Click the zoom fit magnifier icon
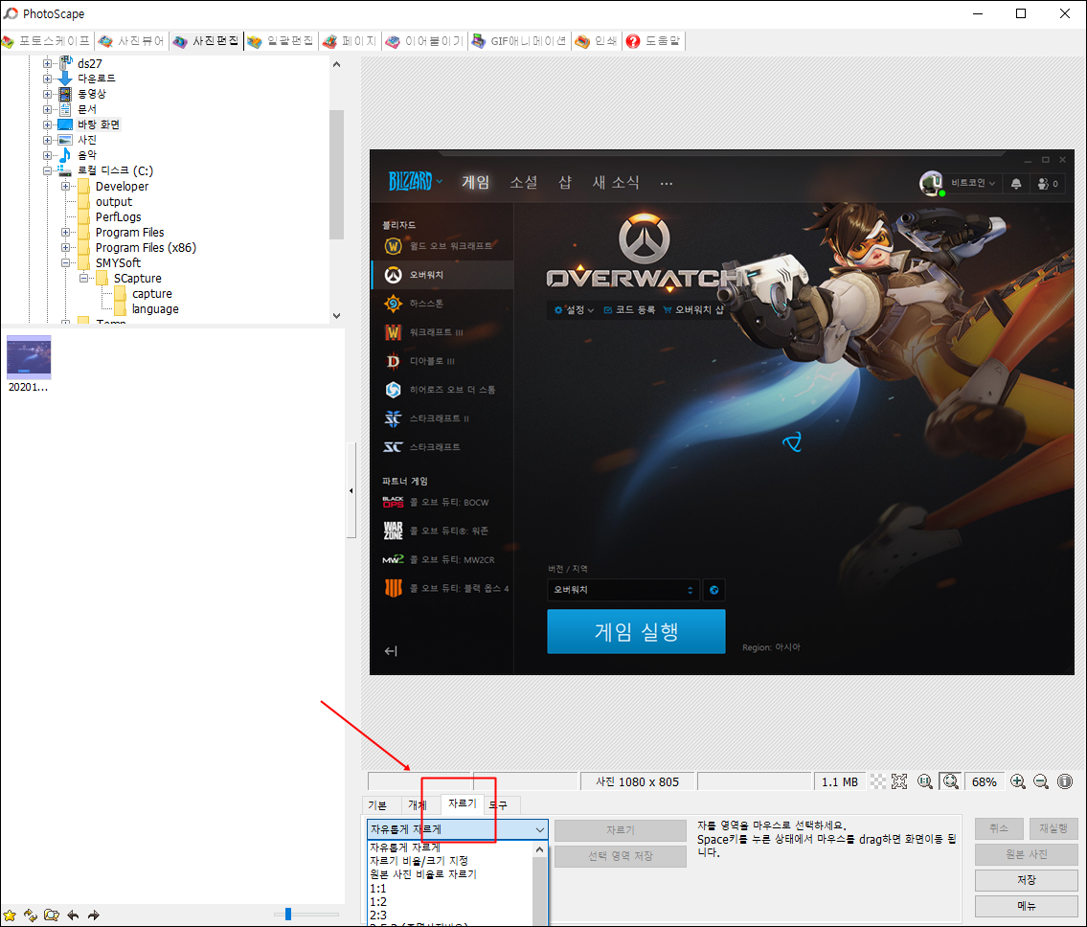 (950, 782)
